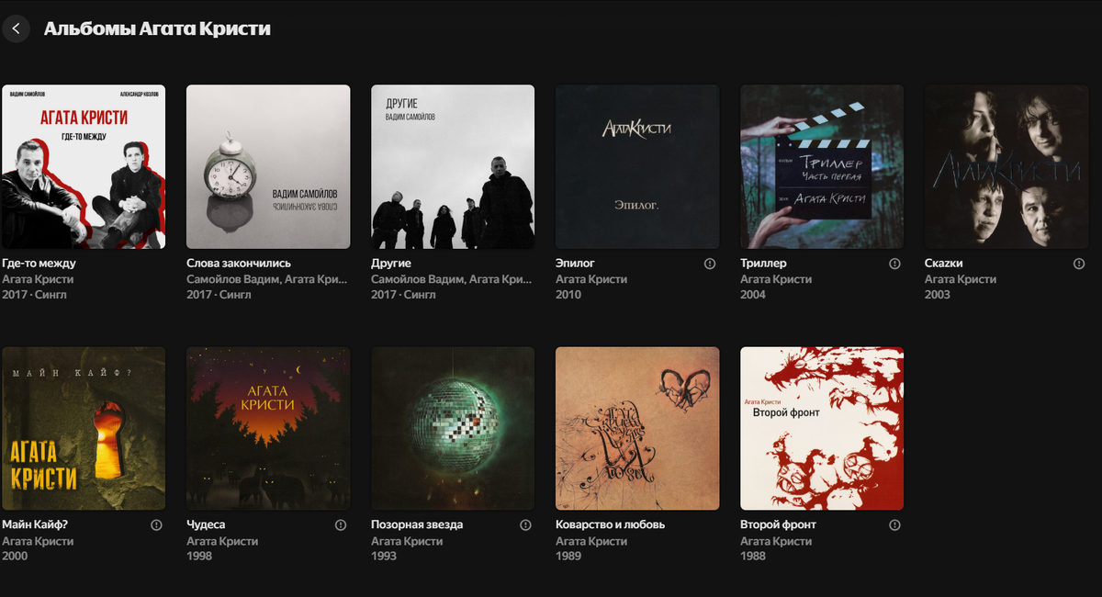Open the Коварство и любовь title link
Image resolution: width=1102 pixels, height=597 pixels.
(x=610, y=524)
